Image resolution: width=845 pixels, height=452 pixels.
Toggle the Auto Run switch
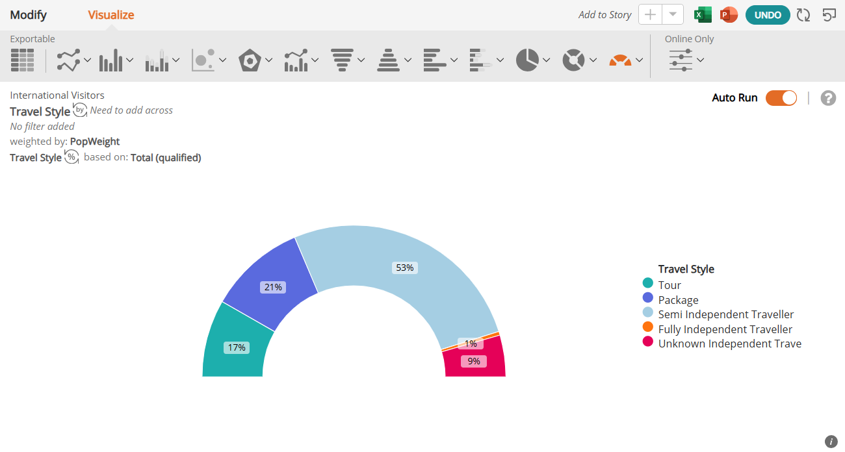point(781,98)
